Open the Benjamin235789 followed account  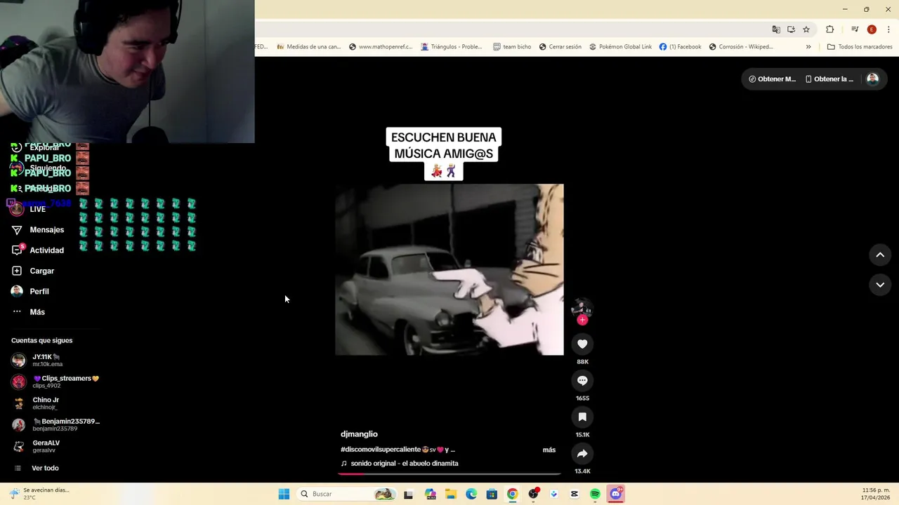[55, 424]
